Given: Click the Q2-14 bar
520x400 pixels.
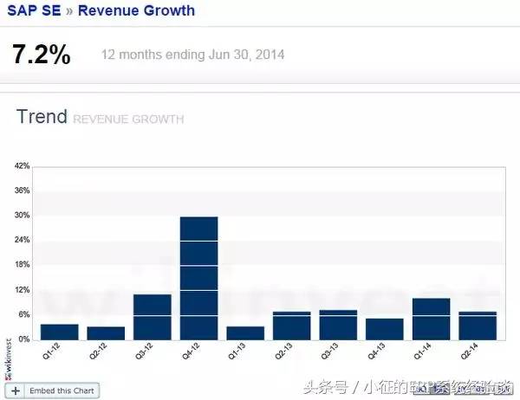Looking at the screenshot, I should (x=478, y=326).
